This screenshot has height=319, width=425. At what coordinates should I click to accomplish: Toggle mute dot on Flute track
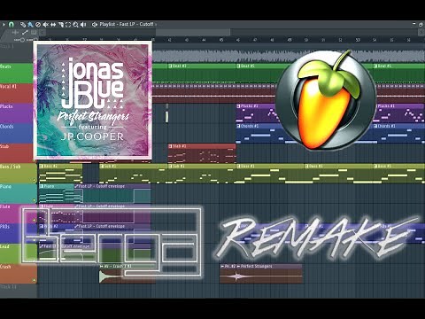pos(35,220)
